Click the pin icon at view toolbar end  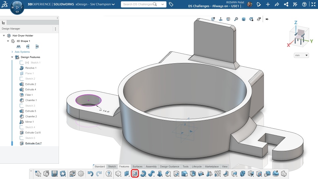point(267,19)
